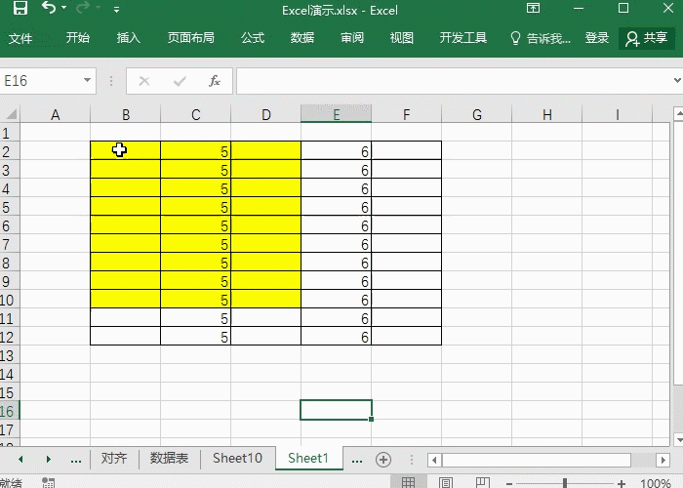Click the Select All corner triangle
The image size is (683, 488).
[11, 114]
